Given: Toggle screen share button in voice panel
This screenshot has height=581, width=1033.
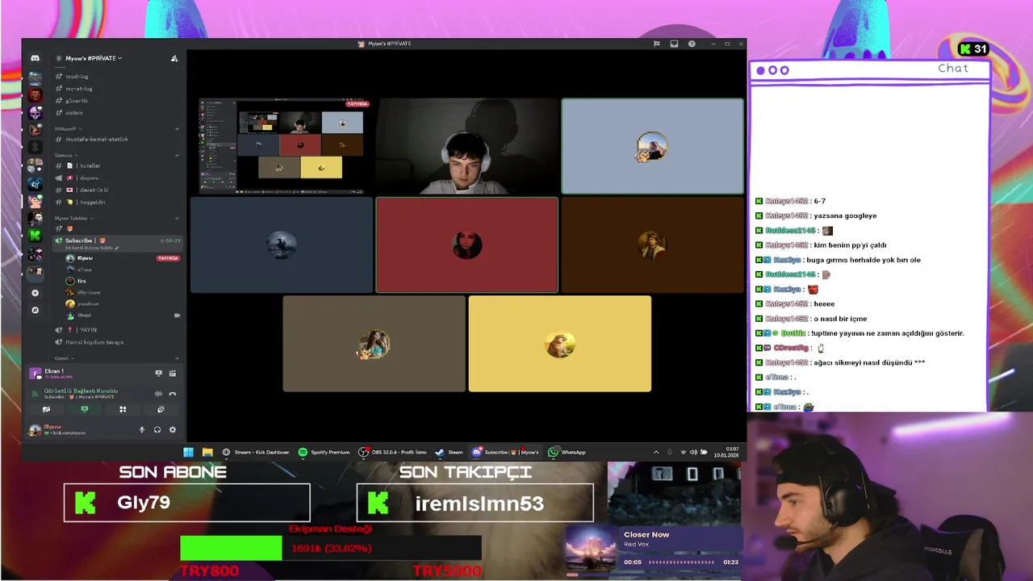Looking at the screenshot, I should pos(84,409).
